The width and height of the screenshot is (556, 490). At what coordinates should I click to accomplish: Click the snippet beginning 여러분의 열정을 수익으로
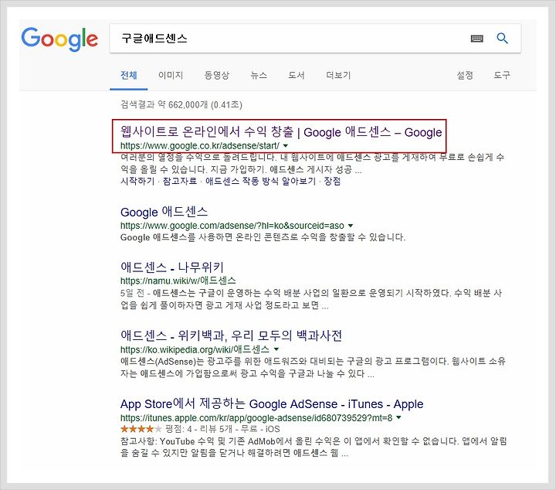pyautogui.click(x=313, y=163)
